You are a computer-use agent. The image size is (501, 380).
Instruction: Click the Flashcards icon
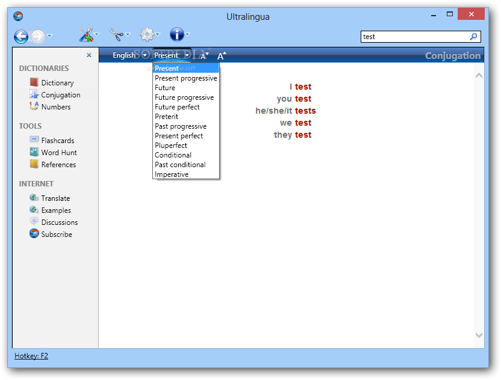[x=34, y=139]
